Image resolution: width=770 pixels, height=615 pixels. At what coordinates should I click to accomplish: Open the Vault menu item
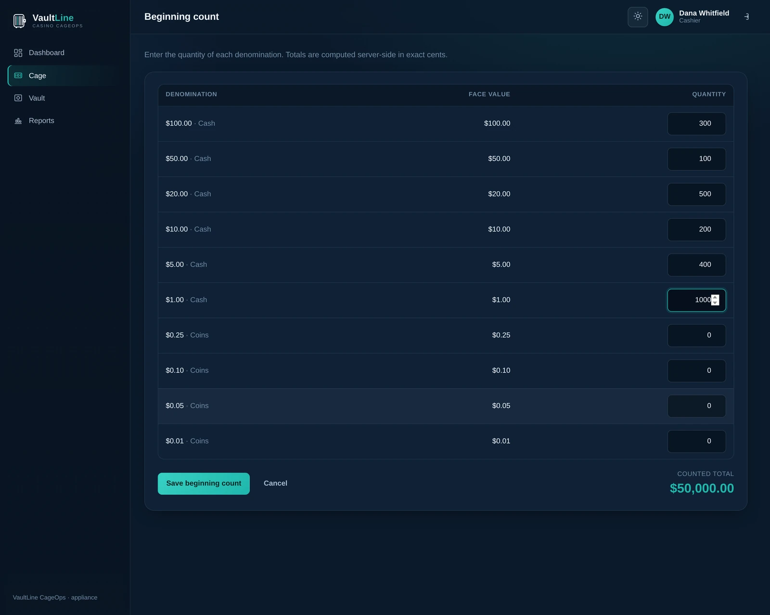[x=64, y=98]
